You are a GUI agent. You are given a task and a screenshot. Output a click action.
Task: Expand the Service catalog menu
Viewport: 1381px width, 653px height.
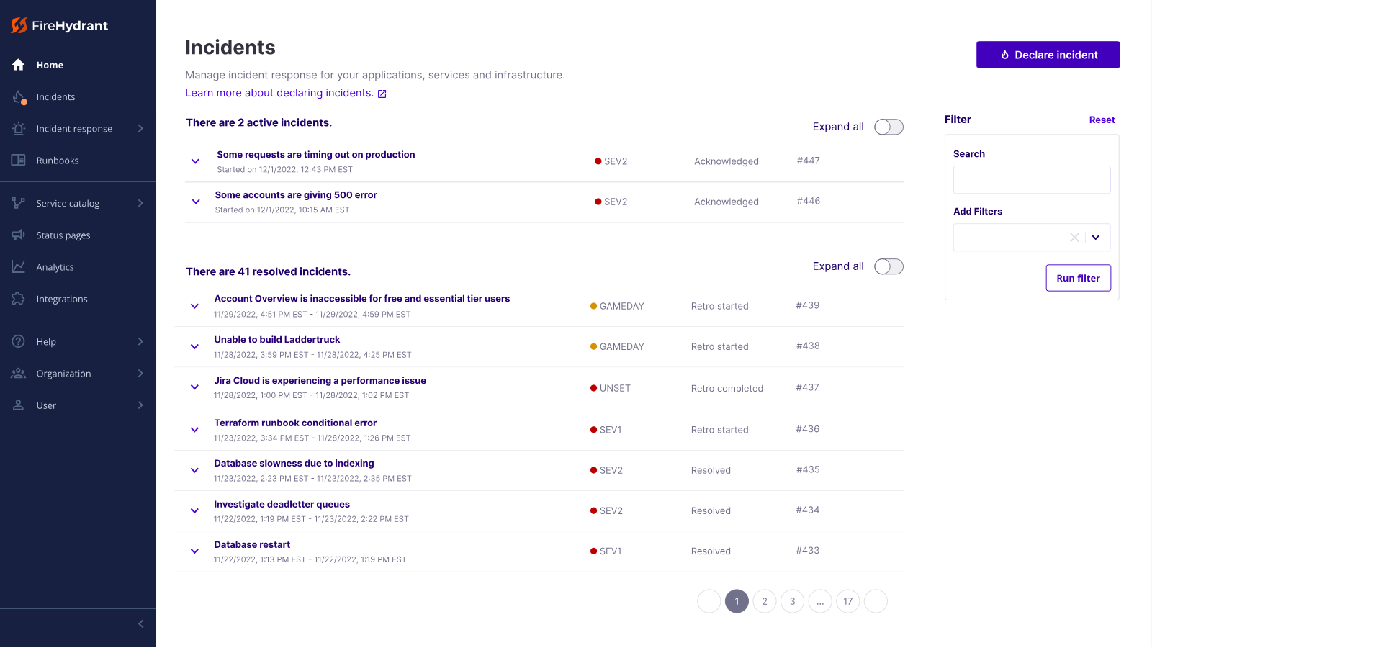(x=140, y=204)
